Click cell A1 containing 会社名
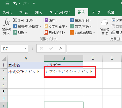This screenshot has width=122, height=108. point(26,65)
